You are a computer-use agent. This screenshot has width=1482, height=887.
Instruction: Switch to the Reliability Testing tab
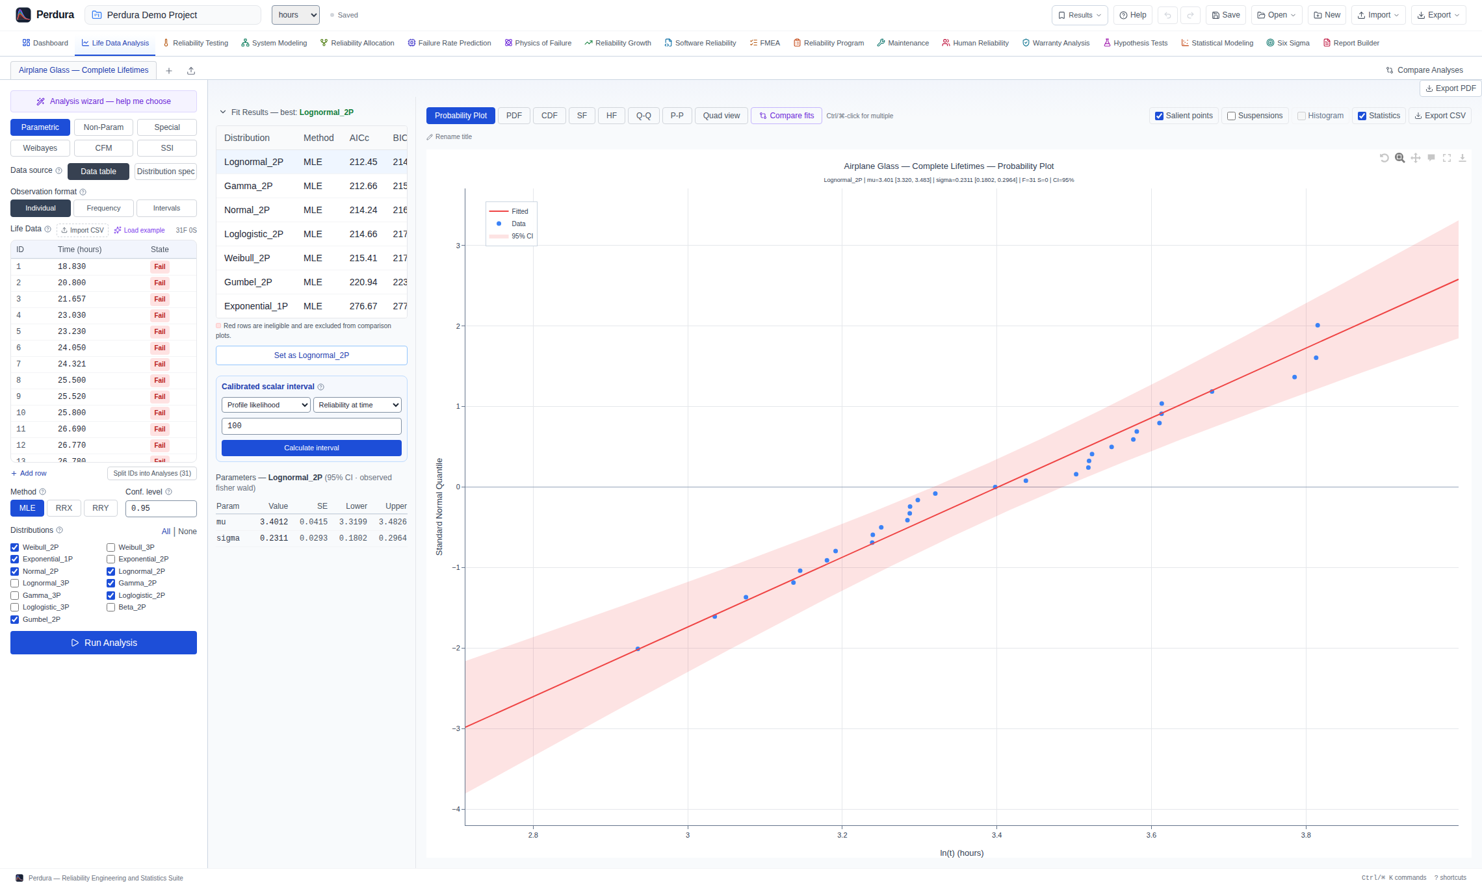point(196,43)
